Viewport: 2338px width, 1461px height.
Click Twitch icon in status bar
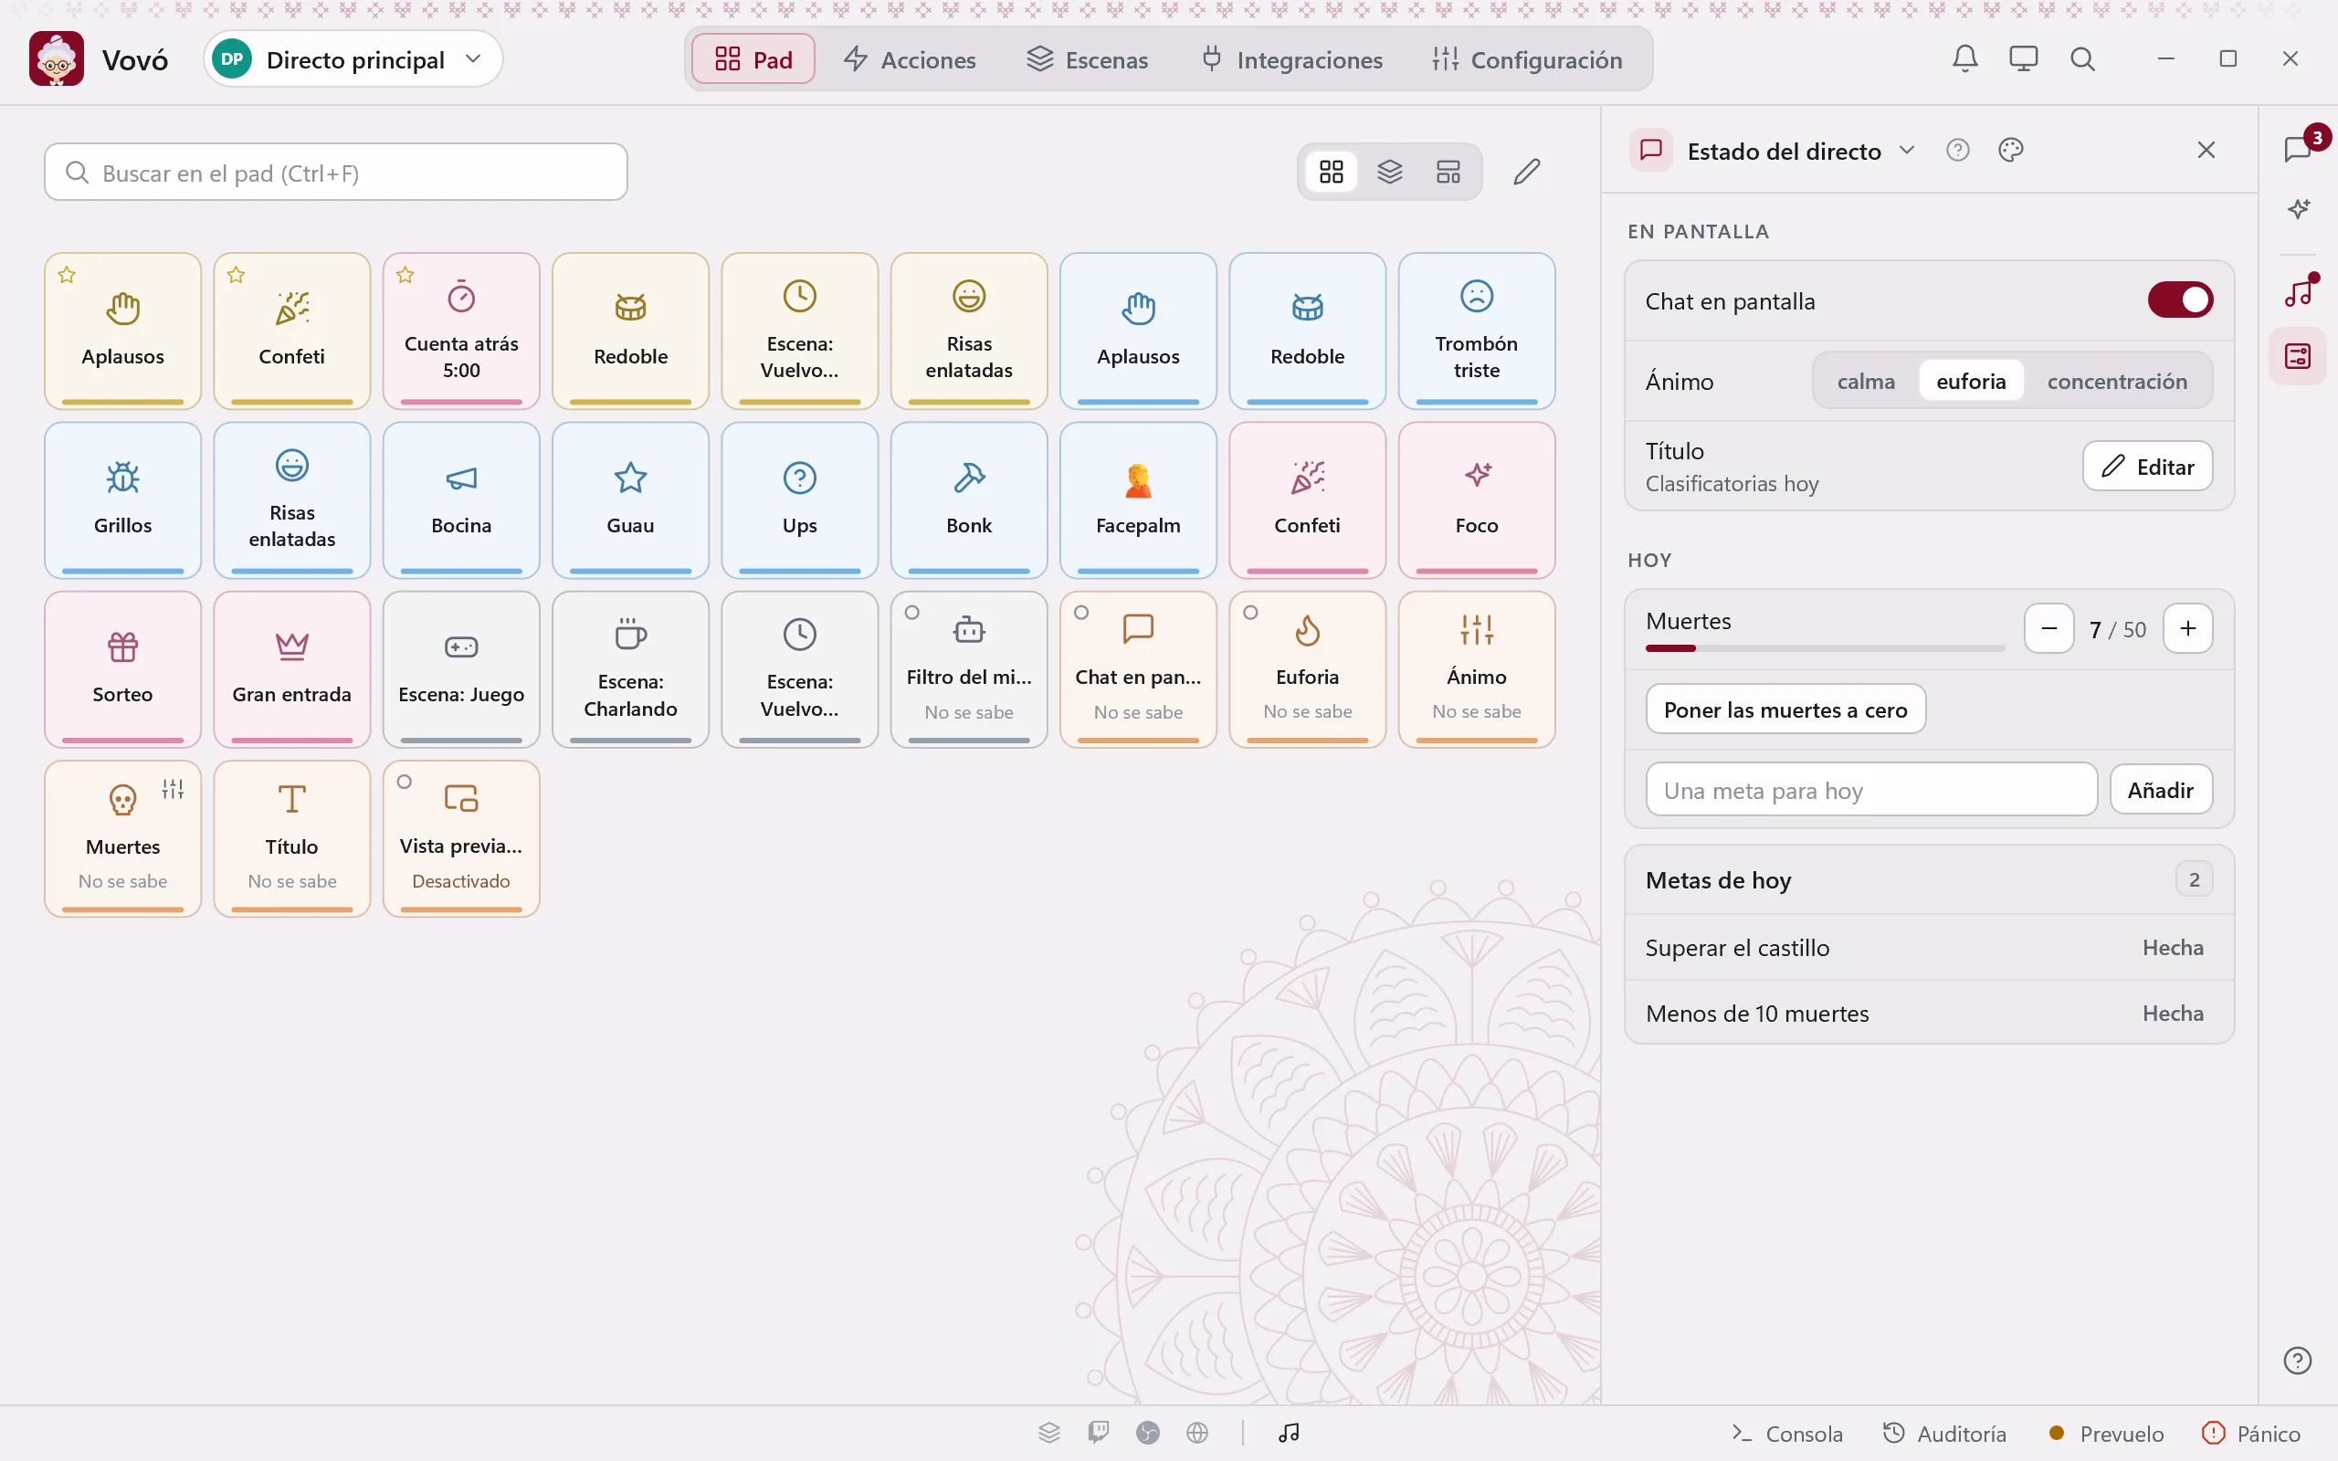point(1098,1432)
